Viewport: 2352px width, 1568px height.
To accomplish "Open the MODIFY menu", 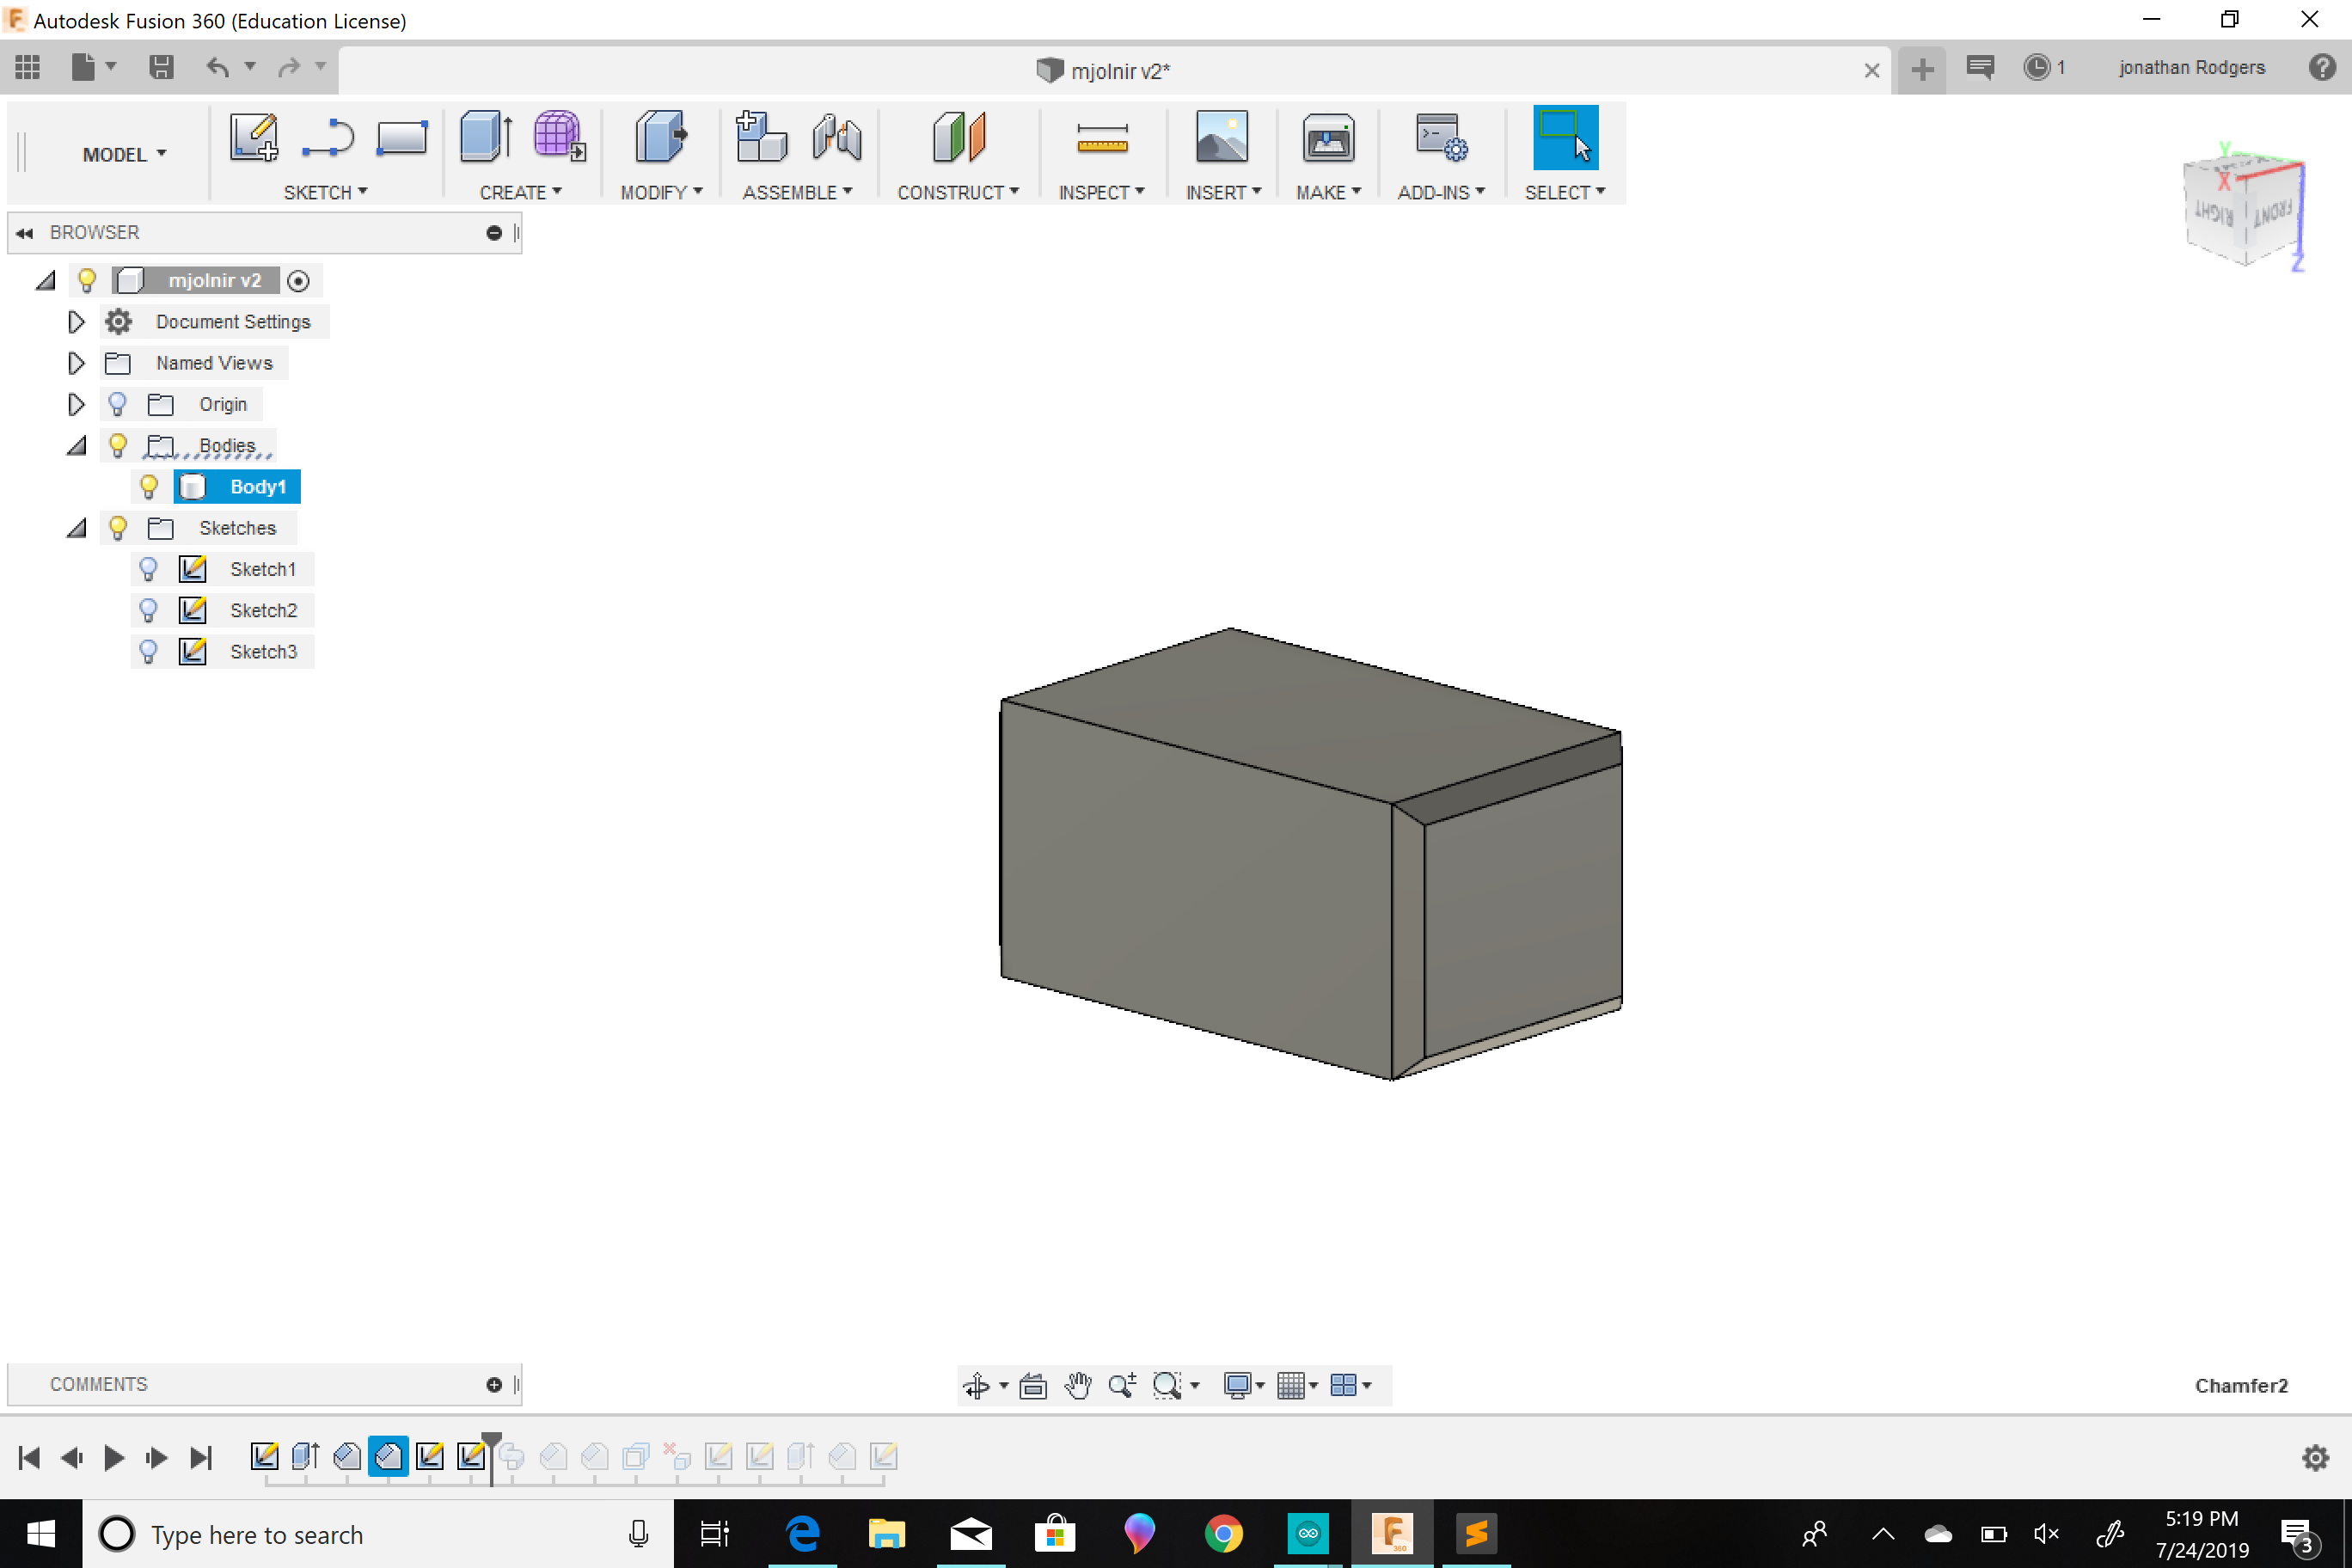I will (x=661, y=192).
